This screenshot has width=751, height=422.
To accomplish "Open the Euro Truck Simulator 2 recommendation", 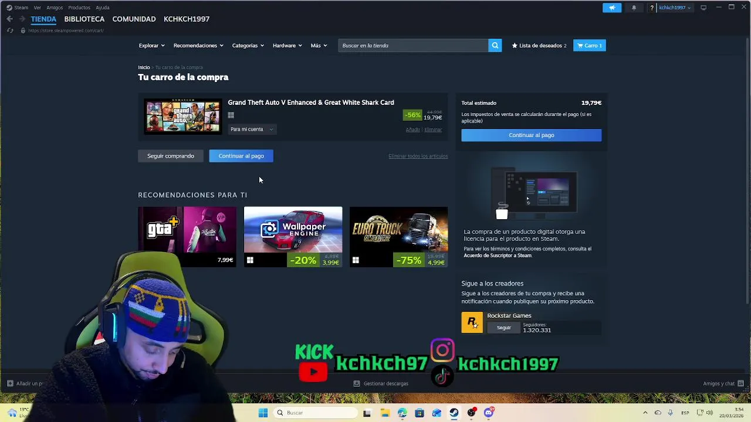I will 398,237.
